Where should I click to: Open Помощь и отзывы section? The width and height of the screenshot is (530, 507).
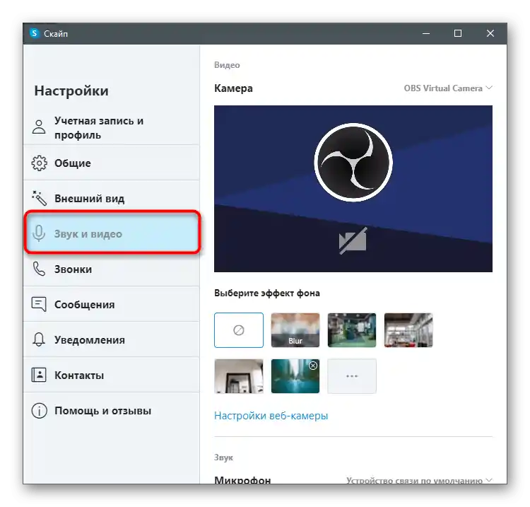click(112, 411)
